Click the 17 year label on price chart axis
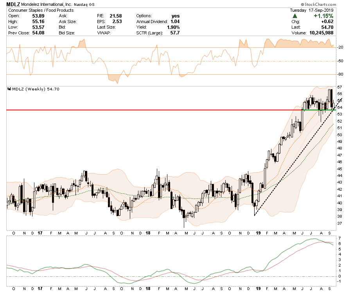Screen dimensions: 352x292 click(40, 233)
